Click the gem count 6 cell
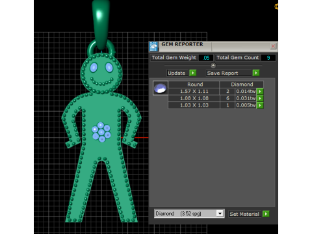The height and width of the screenshot is (234, 312). pyautogui.click(x=227, y=98)
